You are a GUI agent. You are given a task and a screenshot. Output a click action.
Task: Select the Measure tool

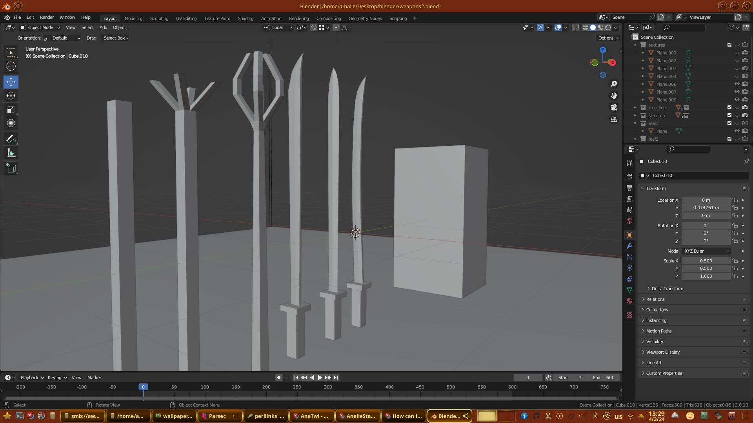point(11,153)
